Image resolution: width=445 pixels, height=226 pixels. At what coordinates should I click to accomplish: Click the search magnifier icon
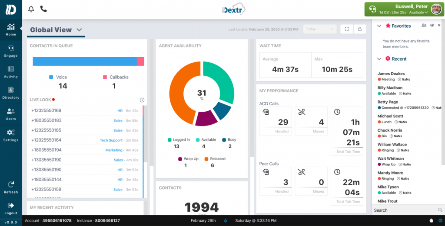440,210
